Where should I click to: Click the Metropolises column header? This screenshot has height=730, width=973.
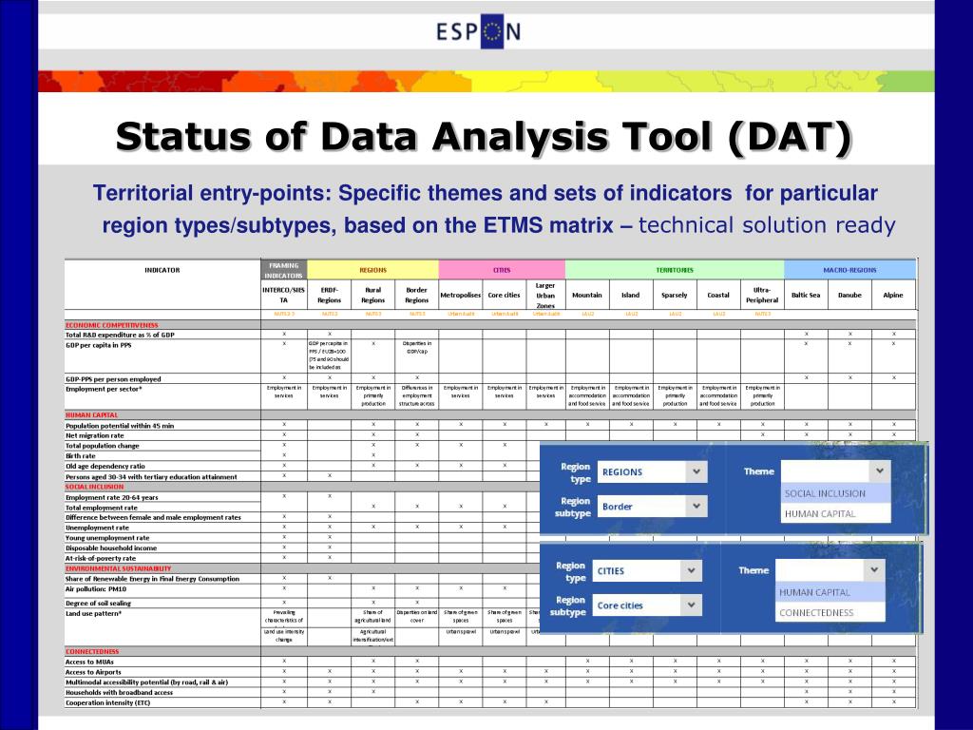point(461,295)
